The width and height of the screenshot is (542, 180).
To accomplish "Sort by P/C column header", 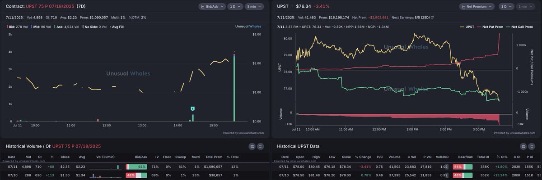I will pos(379,157).
